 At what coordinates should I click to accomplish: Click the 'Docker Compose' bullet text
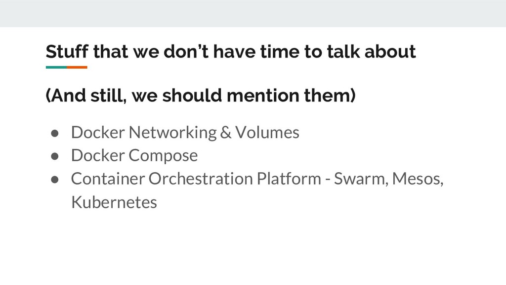pyautogui.click(x=134, y=156)
